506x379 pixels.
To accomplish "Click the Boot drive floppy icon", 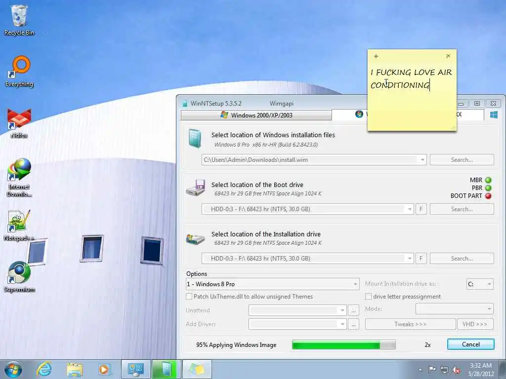I will click(x=196, y=188).
